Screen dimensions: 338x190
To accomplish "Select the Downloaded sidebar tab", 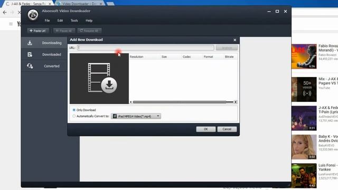I will (x=44, y=54).
